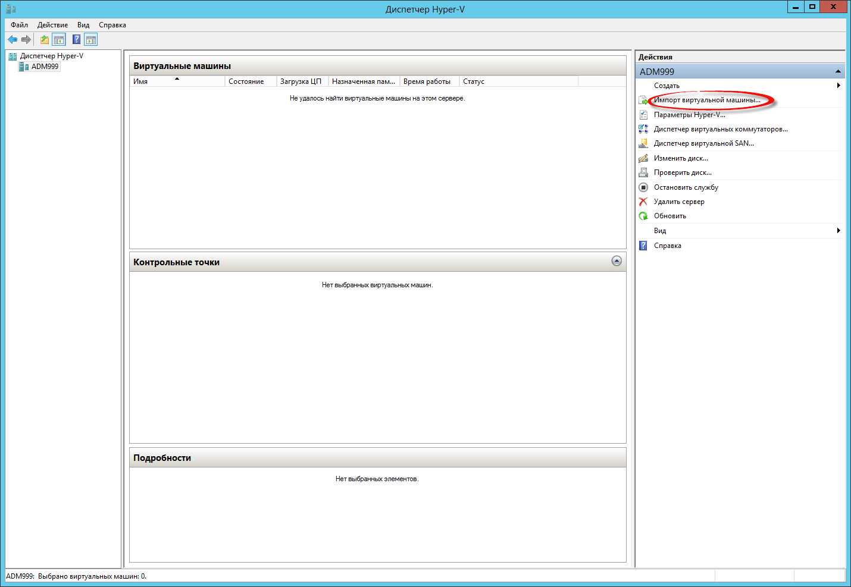The width and height of the screenshot is (851, 587).
Task: Sort by the Состояние column header
Action: [x=251, y=81]
